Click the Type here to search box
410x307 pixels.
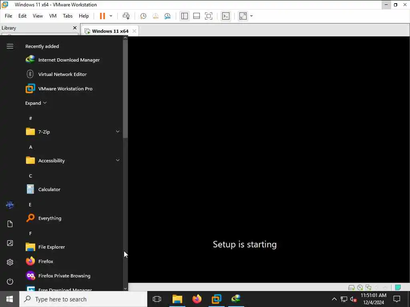click(x=83, y=299)
